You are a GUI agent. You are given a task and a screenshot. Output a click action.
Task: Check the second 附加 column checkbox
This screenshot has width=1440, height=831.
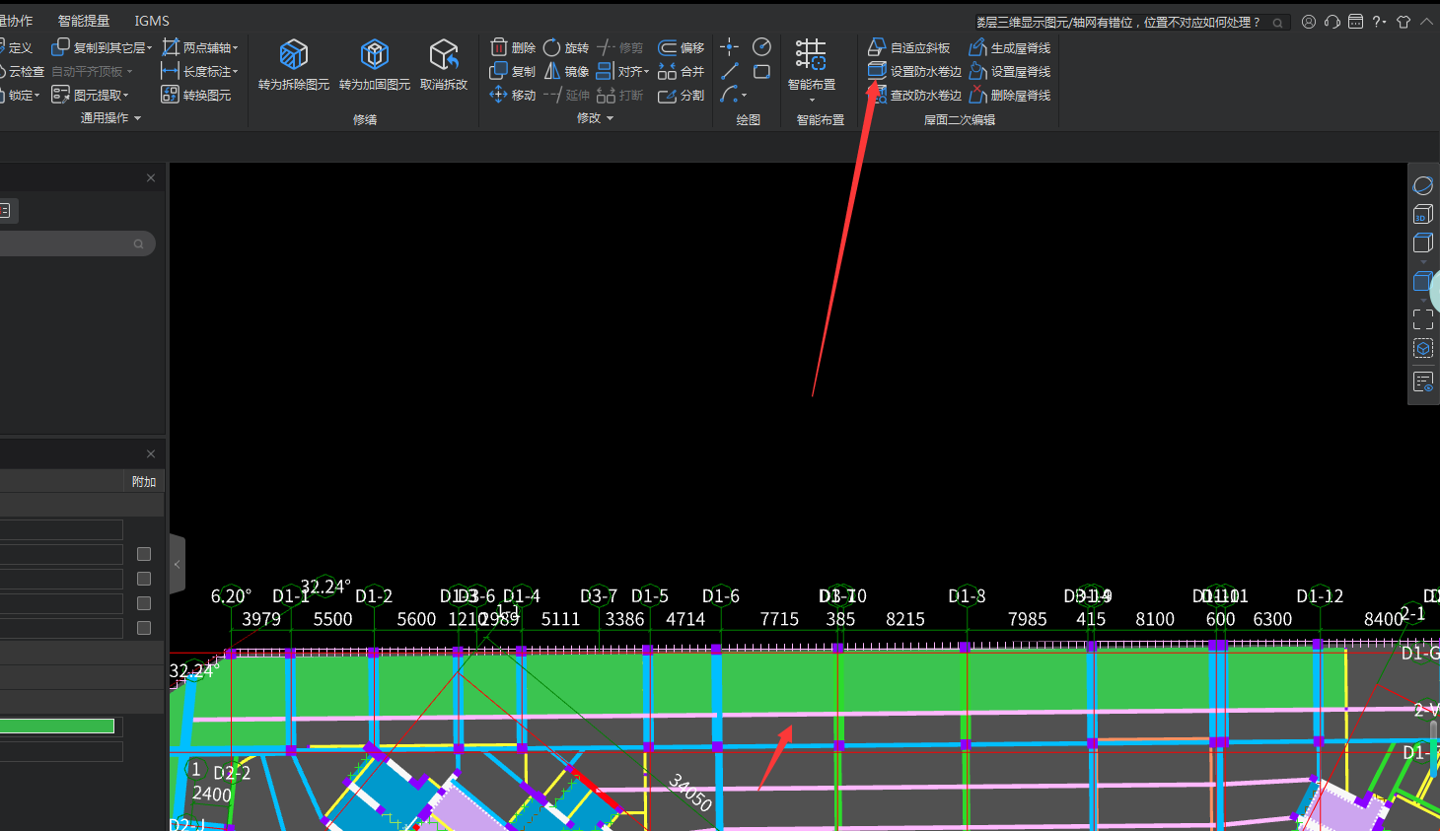[144, 579]
